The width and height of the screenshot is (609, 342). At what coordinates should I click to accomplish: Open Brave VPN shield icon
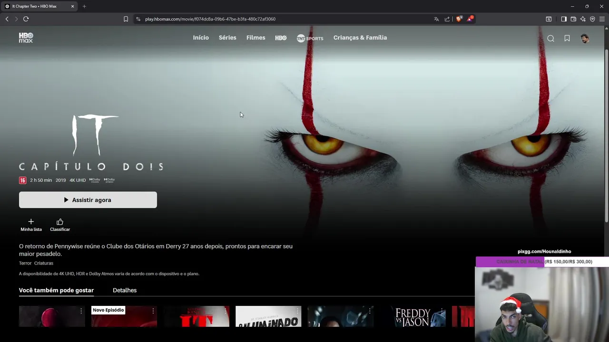(x=592, y=19)
